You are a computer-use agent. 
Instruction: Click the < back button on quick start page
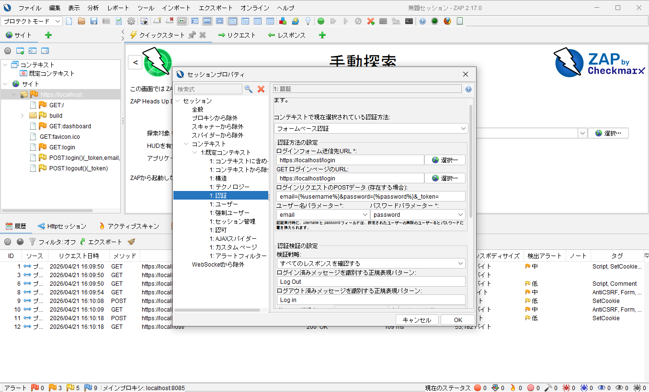tap(135, 62)
